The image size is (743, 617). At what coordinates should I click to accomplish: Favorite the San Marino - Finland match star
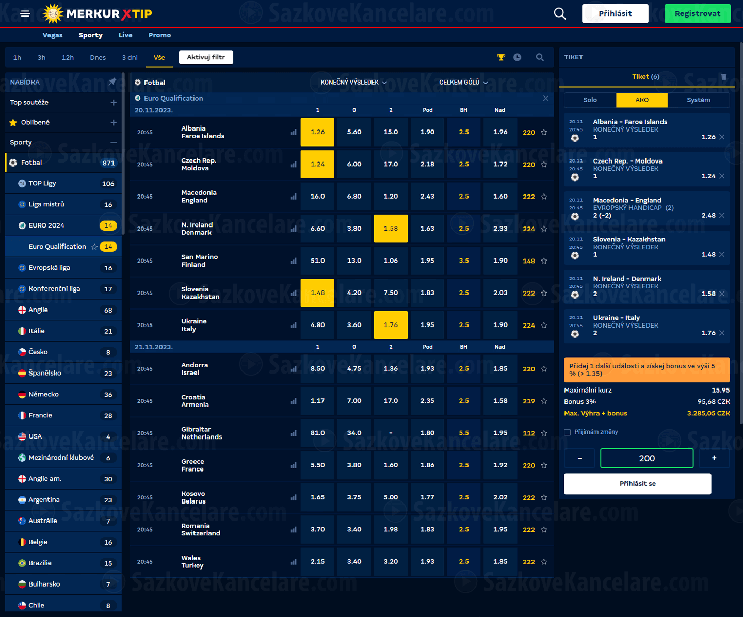click(x=544, y=261)
